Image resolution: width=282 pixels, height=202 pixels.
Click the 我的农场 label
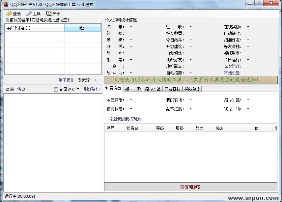point(175,100)
